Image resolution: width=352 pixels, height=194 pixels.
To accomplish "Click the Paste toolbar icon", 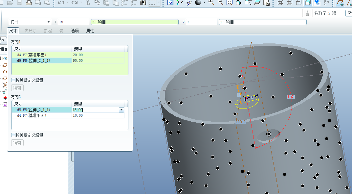I will 106,3.
